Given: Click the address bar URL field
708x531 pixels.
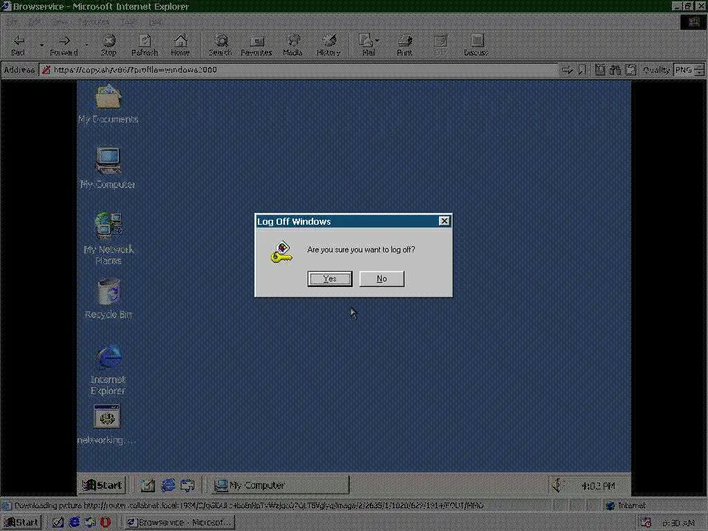Looking at the screenshot, I should click(298, 70).
